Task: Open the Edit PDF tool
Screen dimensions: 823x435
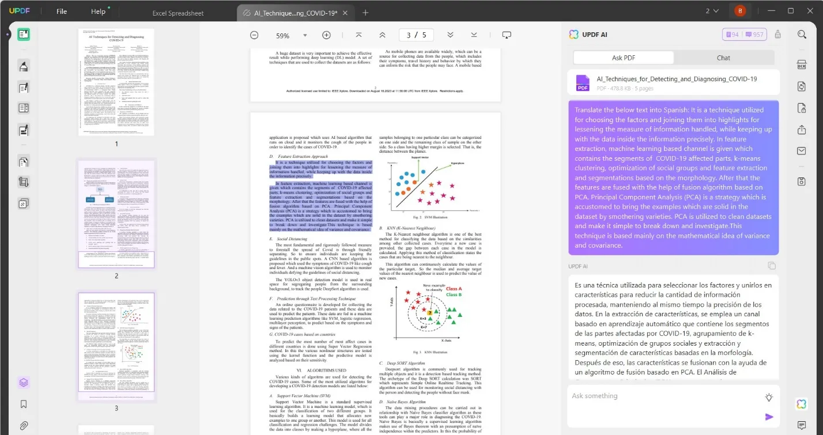Action: click(24, 88)
